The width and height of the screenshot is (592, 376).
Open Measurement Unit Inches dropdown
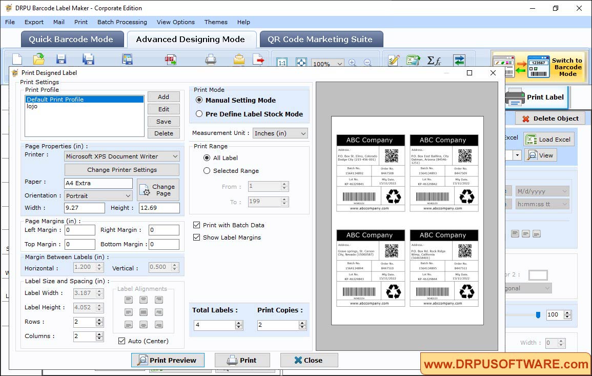(280, 133)
